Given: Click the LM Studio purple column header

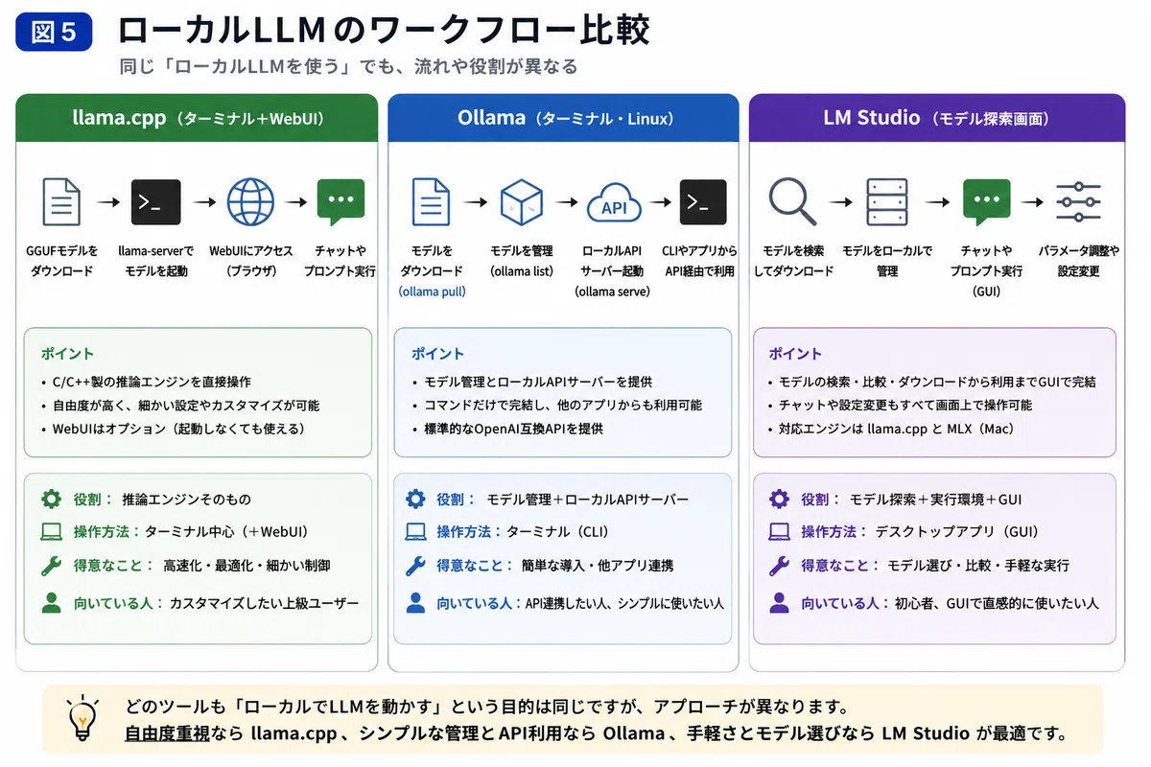Looking at the screenshot, I should coord(937,118).
